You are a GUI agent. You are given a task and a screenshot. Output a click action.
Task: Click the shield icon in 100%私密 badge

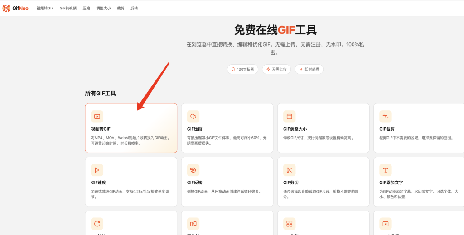(233, 69)
